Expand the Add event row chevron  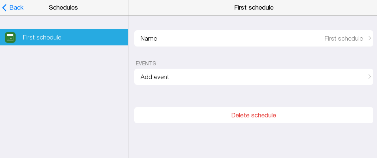pyautogui.click(x=370, y=77)
